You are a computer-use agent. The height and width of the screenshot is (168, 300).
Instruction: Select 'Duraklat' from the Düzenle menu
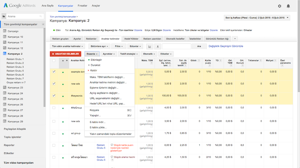(96, 65)
